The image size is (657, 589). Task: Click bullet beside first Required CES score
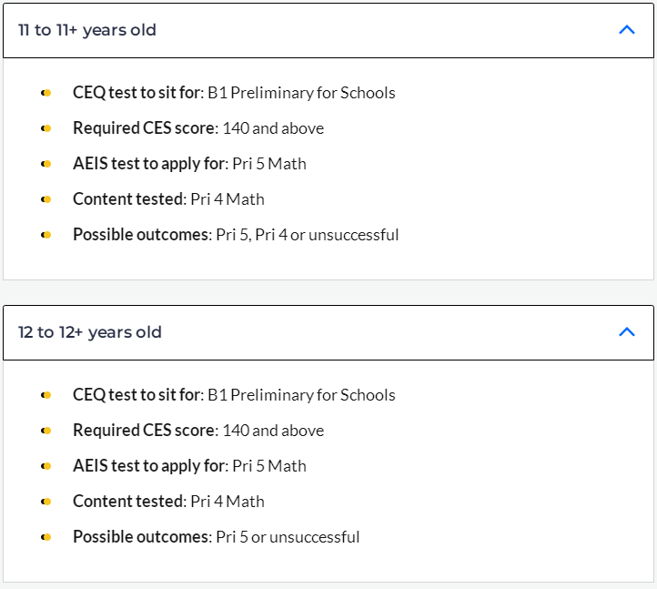pyautogui.click(x=46, y=128)
